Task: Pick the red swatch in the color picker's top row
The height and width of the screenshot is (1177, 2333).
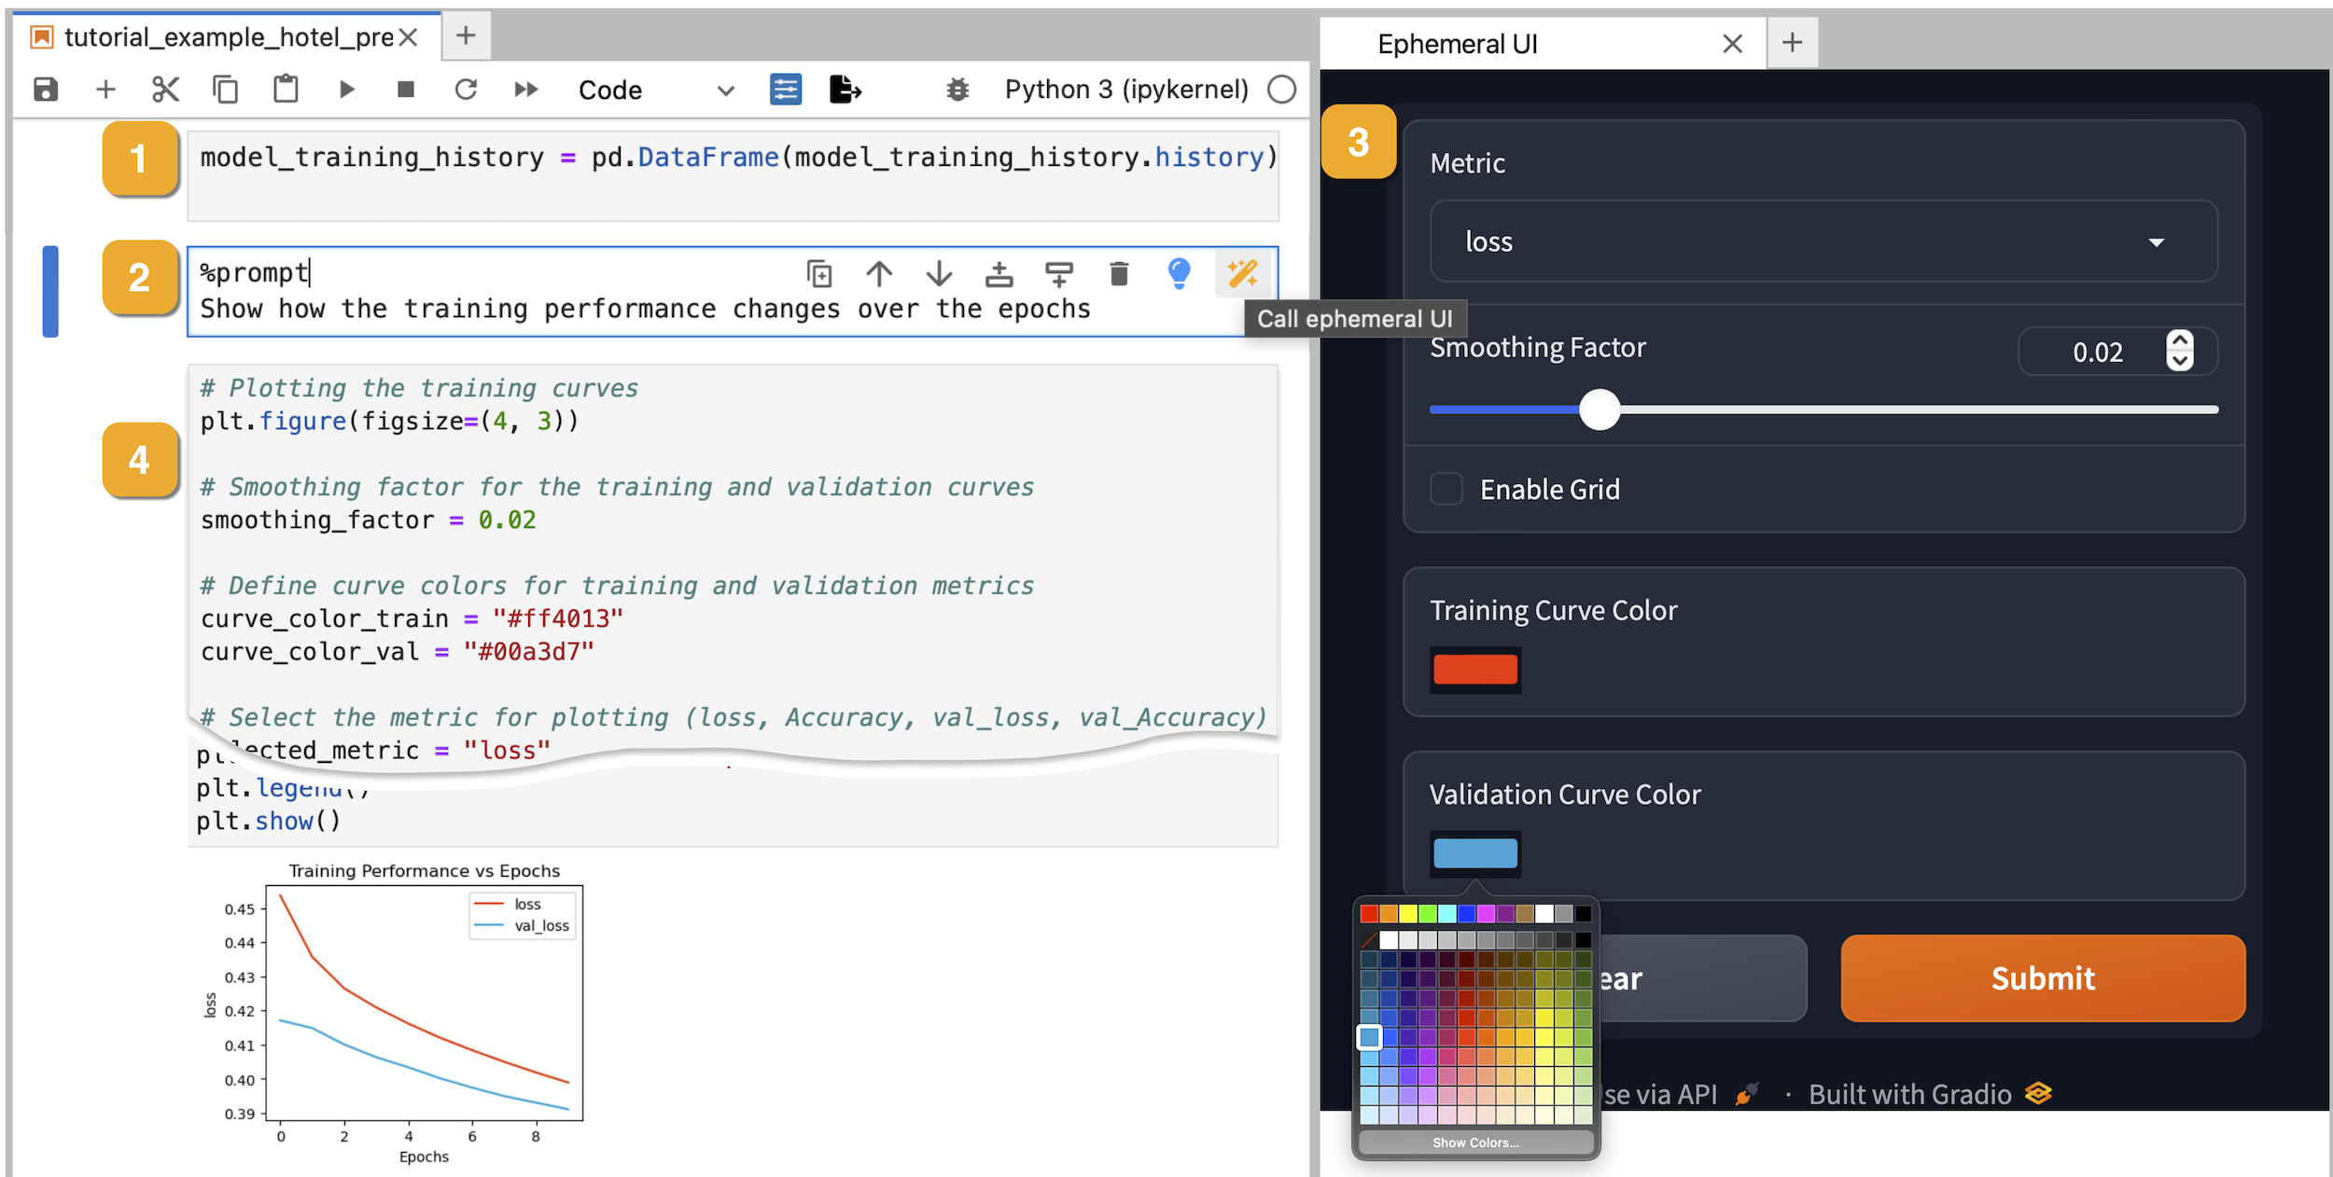Action: [1369, 913]
